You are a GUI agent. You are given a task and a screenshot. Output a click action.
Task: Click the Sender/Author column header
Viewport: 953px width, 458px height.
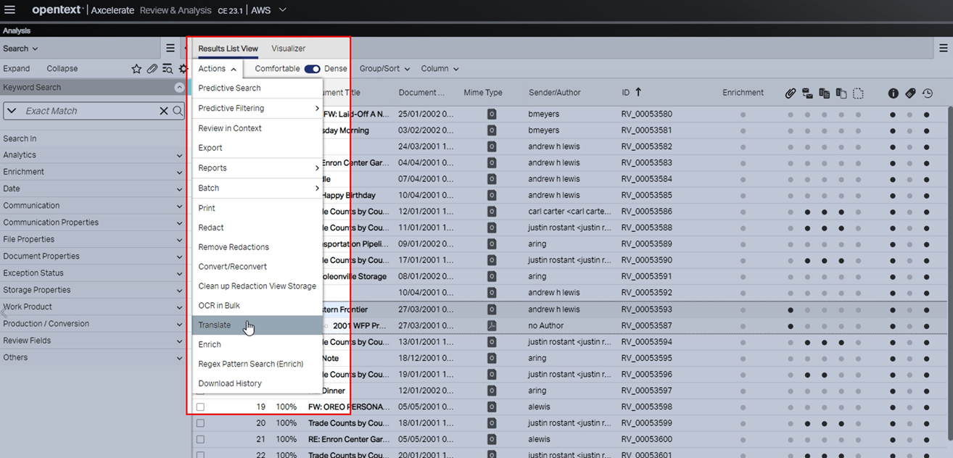point(554,93)
